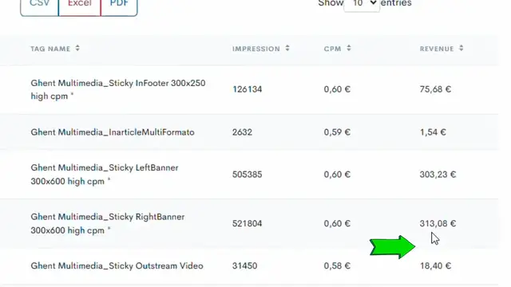Sort by Tag Name column arrows
The width and height of the screenshot is (511, 287).
coord(77,48)
